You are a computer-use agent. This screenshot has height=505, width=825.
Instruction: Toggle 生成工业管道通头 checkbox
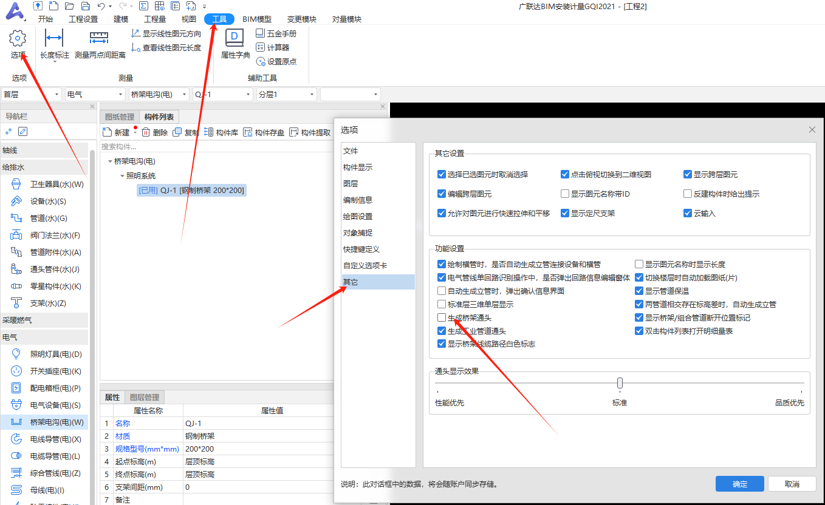coord(442,331)
